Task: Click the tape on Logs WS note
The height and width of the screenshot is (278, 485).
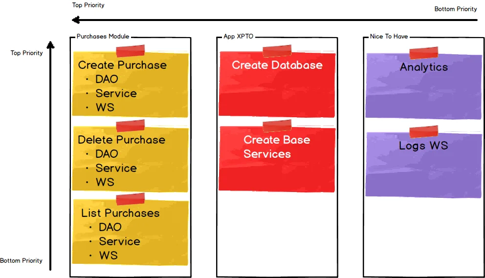Action: tap(423, 131)
